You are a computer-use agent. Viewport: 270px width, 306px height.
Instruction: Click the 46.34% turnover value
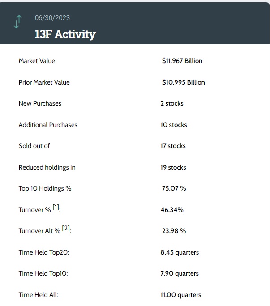pos(172,210)
